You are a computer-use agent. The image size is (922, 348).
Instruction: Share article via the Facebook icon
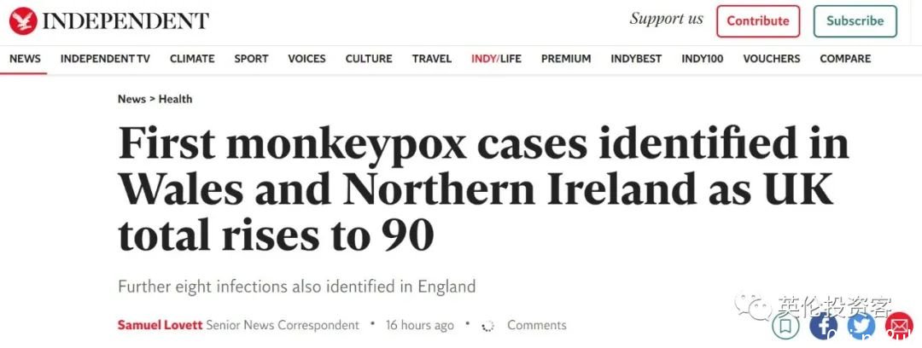tap(823, 325)
